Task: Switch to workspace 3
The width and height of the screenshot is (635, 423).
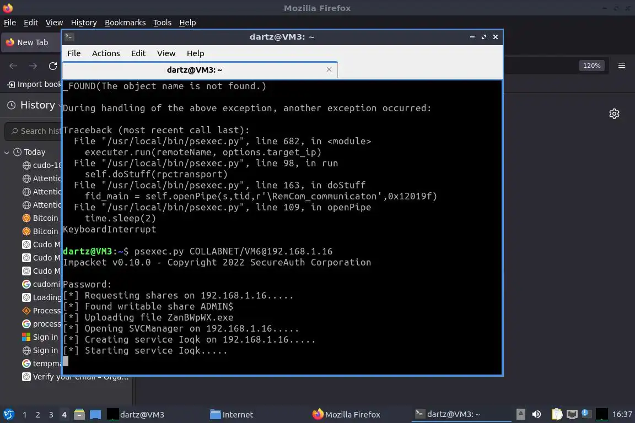Action: pos(51,415)
